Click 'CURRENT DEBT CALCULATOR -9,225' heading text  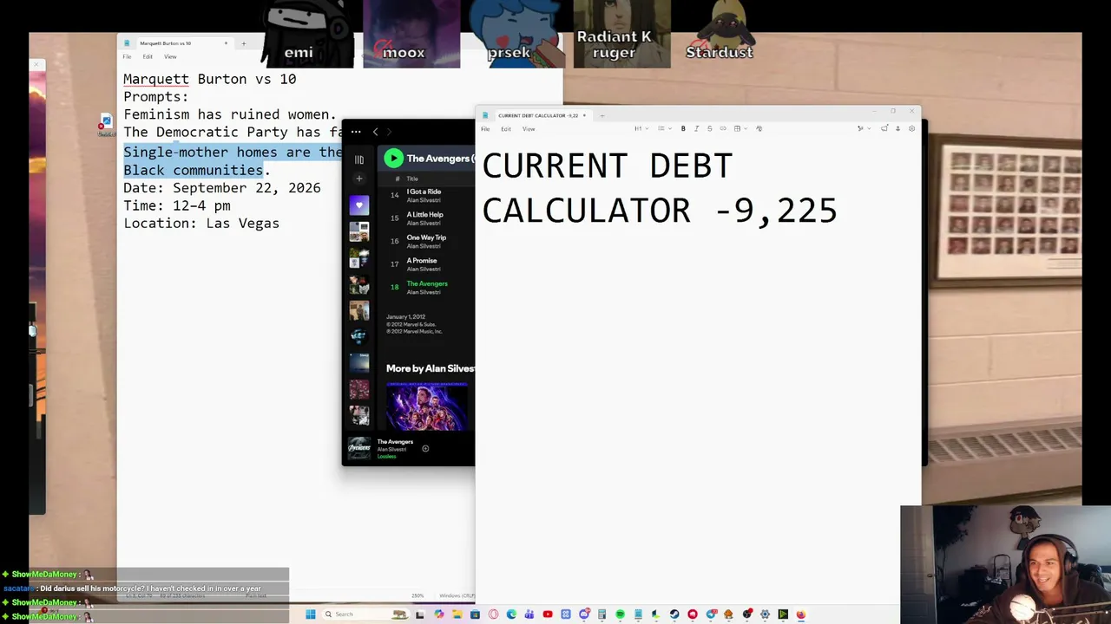pyautogui.click(x=660, y=188)
